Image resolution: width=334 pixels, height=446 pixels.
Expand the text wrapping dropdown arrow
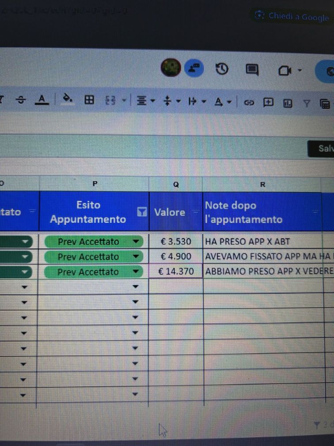click(204, 101)
